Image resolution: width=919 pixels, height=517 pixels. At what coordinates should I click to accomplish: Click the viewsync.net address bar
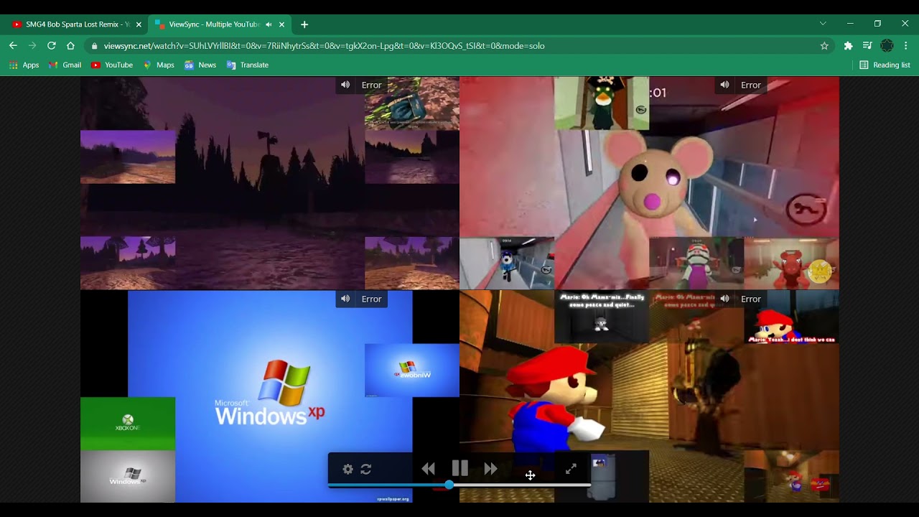click(x=459, y=45)
